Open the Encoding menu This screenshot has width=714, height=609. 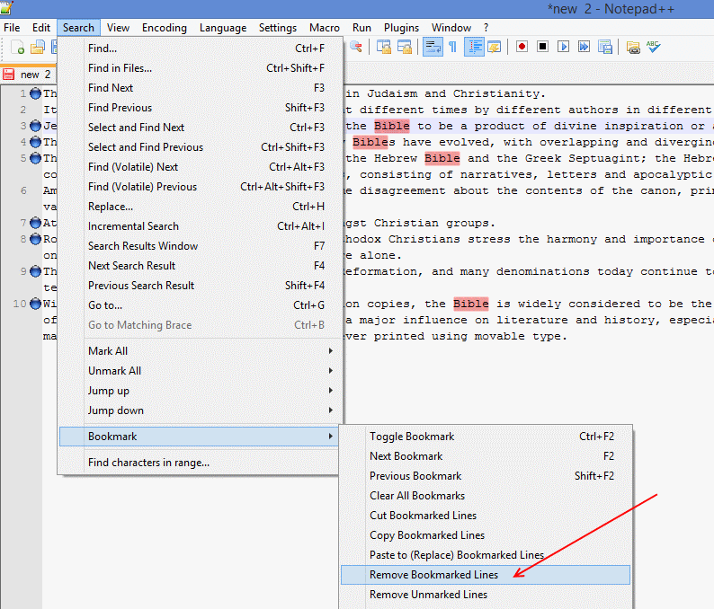pos(165,28)
